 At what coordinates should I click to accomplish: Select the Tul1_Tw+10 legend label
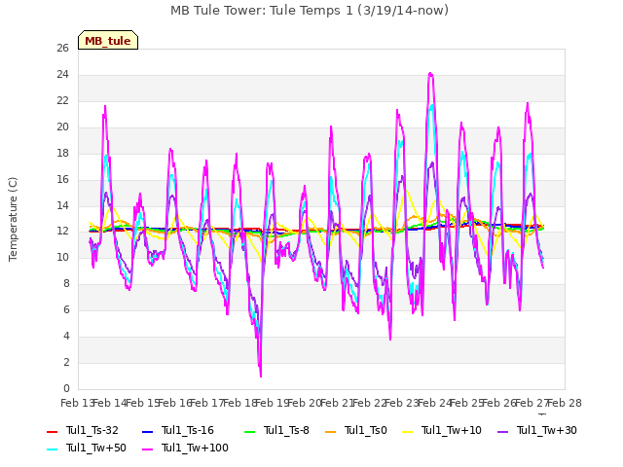[452, 430]
